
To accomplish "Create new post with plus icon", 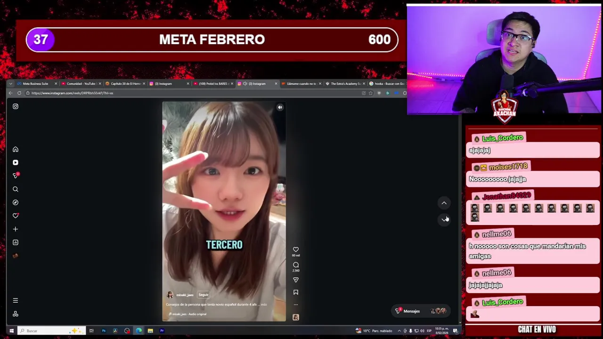I will point(16,229).
